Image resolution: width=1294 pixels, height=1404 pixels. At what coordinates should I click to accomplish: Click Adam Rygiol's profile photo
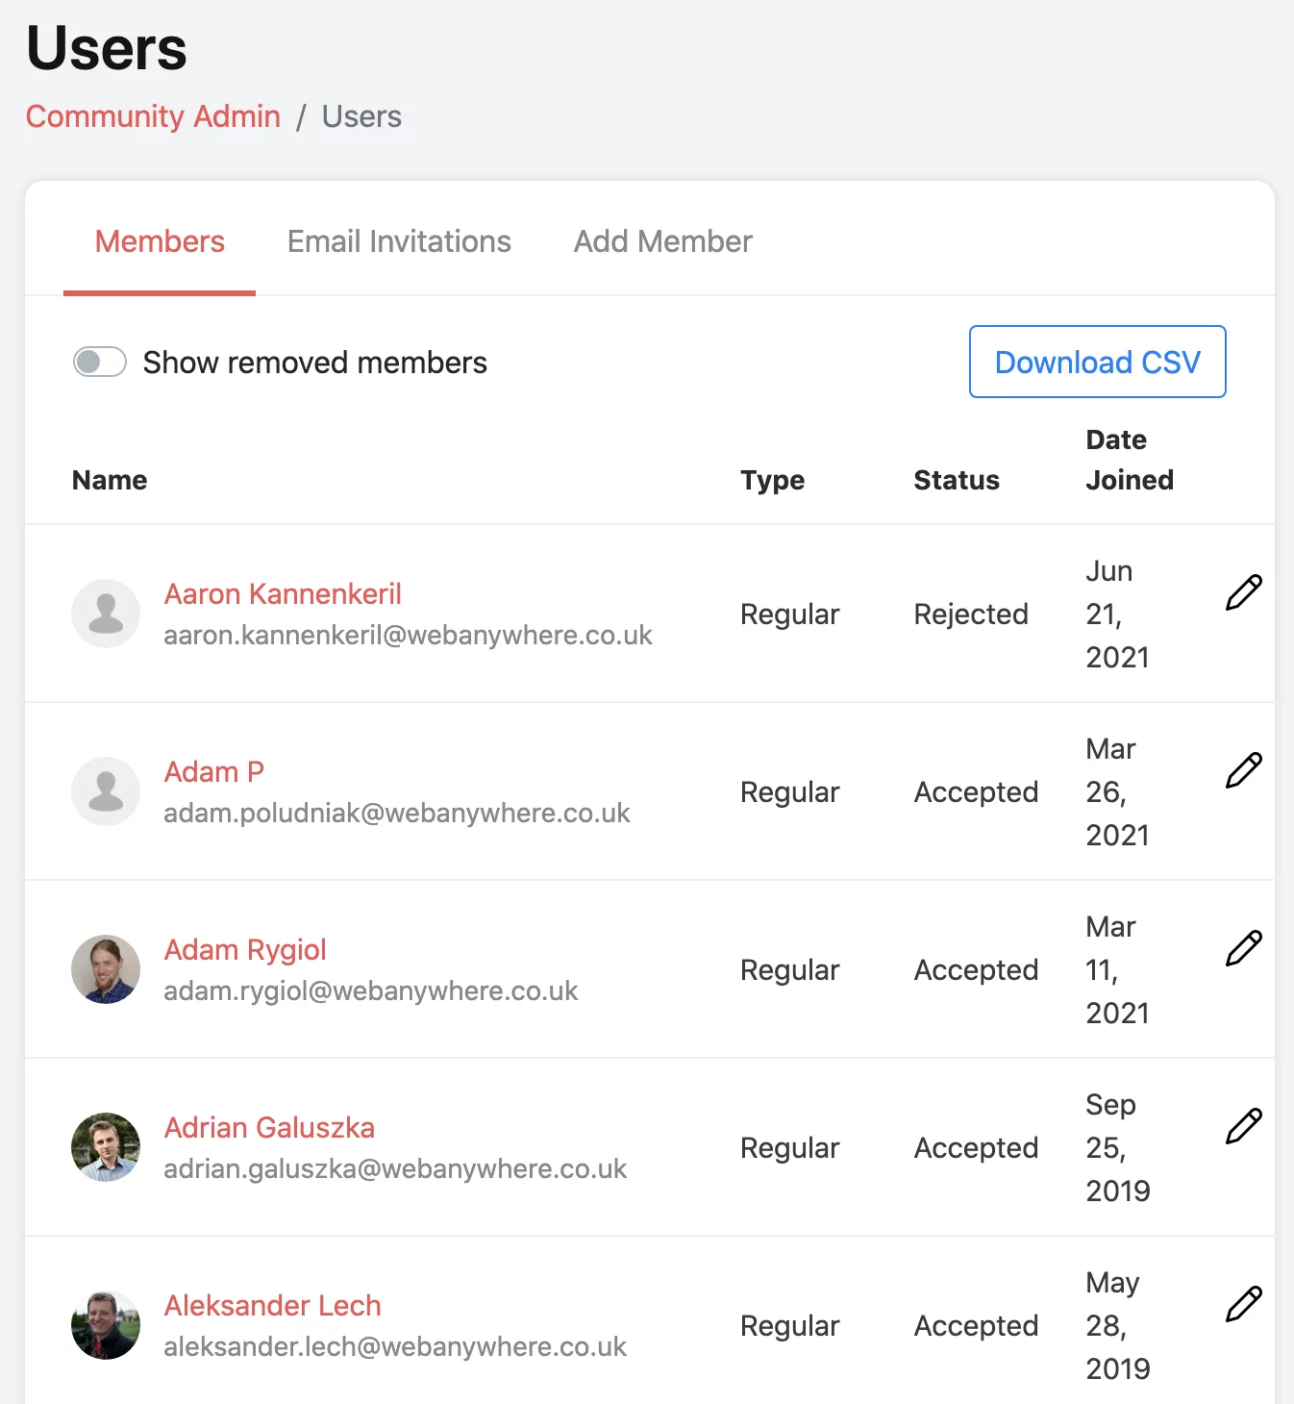click(106, 969)
